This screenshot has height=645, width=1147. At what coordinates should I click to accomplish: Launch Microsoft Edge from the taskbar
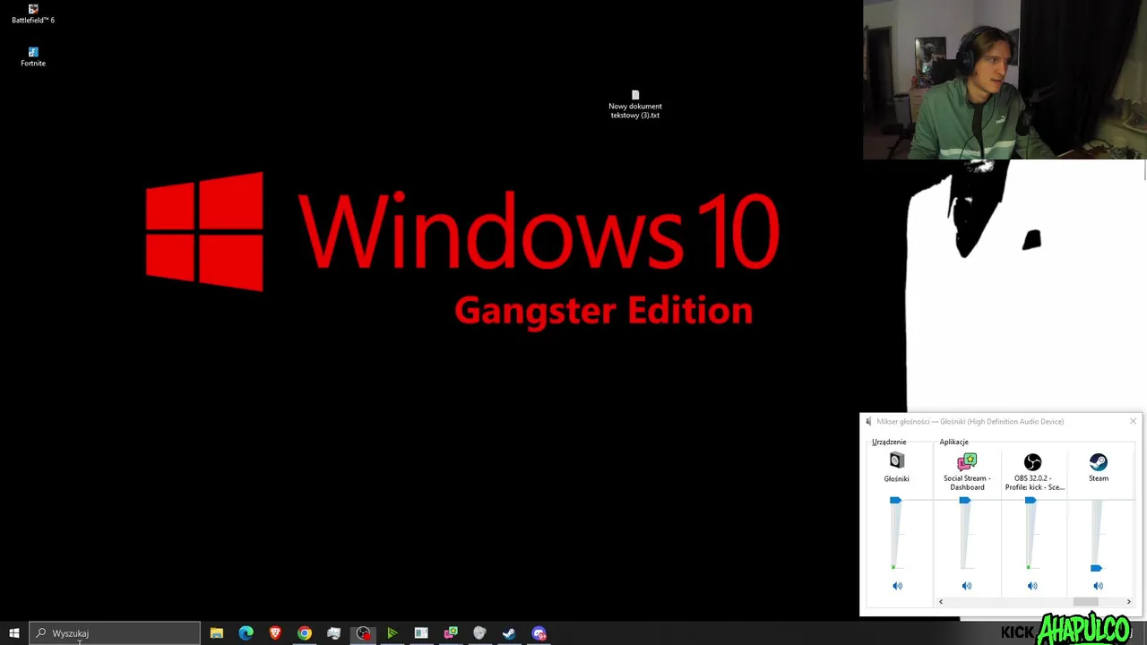[x=246, y=633]
